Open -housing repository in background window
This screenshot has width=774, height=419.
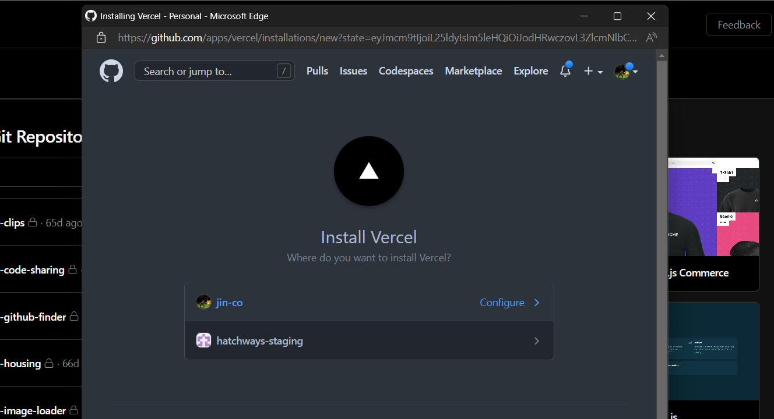[20, 364]
